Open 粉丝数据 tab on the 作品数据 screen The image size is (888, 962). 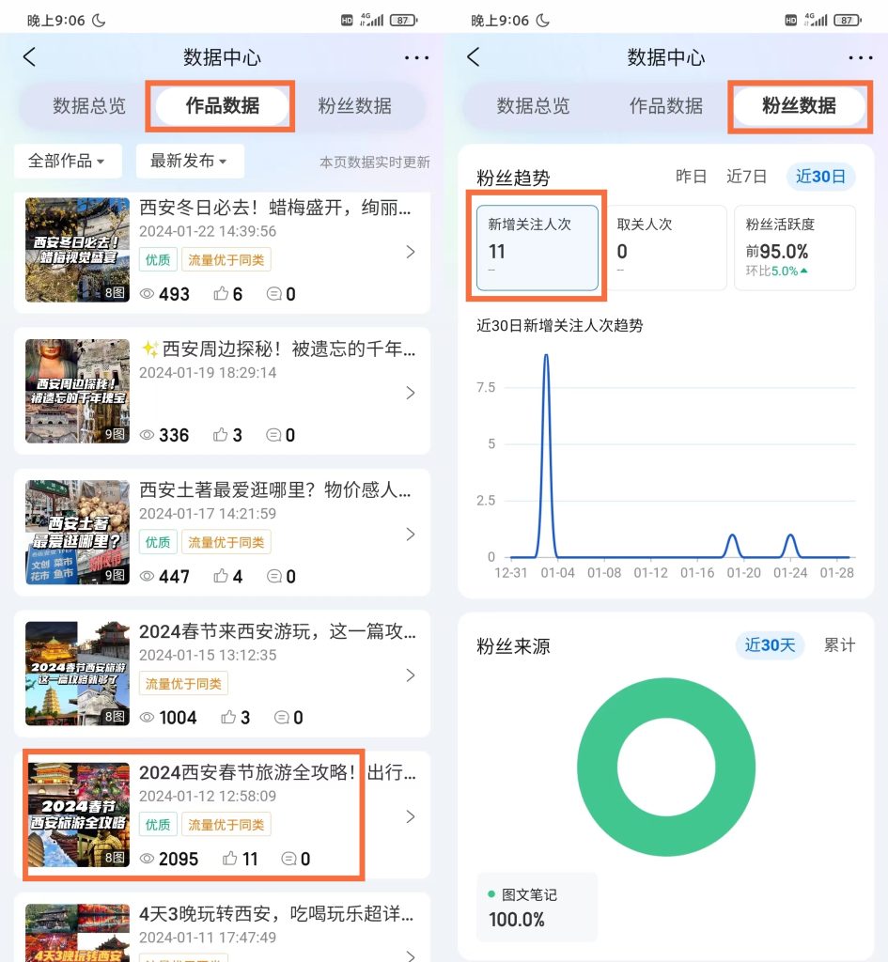(354, 105)
